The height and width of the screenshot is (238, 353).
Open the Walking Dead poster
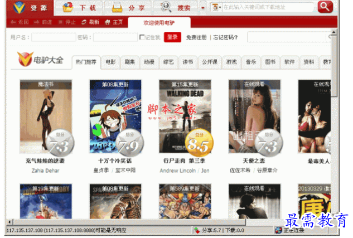pos(185,116)
